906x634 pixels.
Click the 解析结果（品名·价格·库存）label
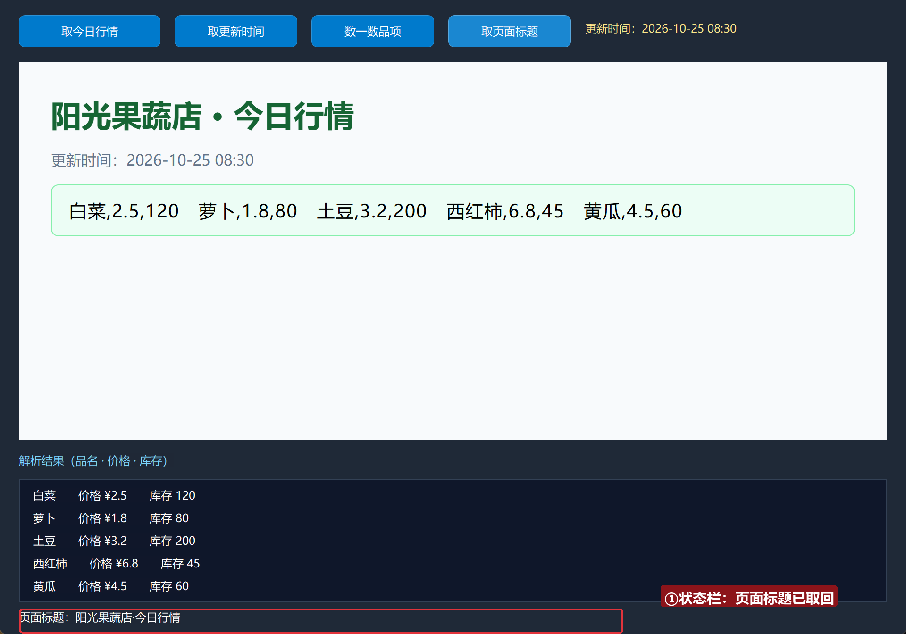(93, 461)
